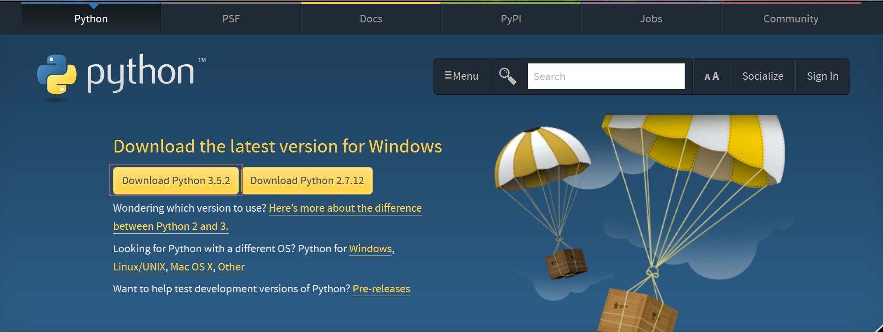Screen dimensions: 883x332
Task: Follow the 'between Python 2 and 3.' link
Action: coord(171,226)
